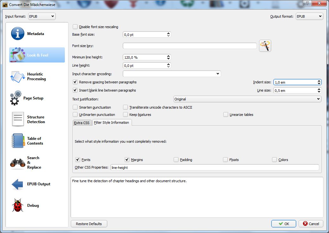Check the Colors filter checkbox
This screenshot has height=233, width=329.
pyautogui.click(x=275, y=159)
